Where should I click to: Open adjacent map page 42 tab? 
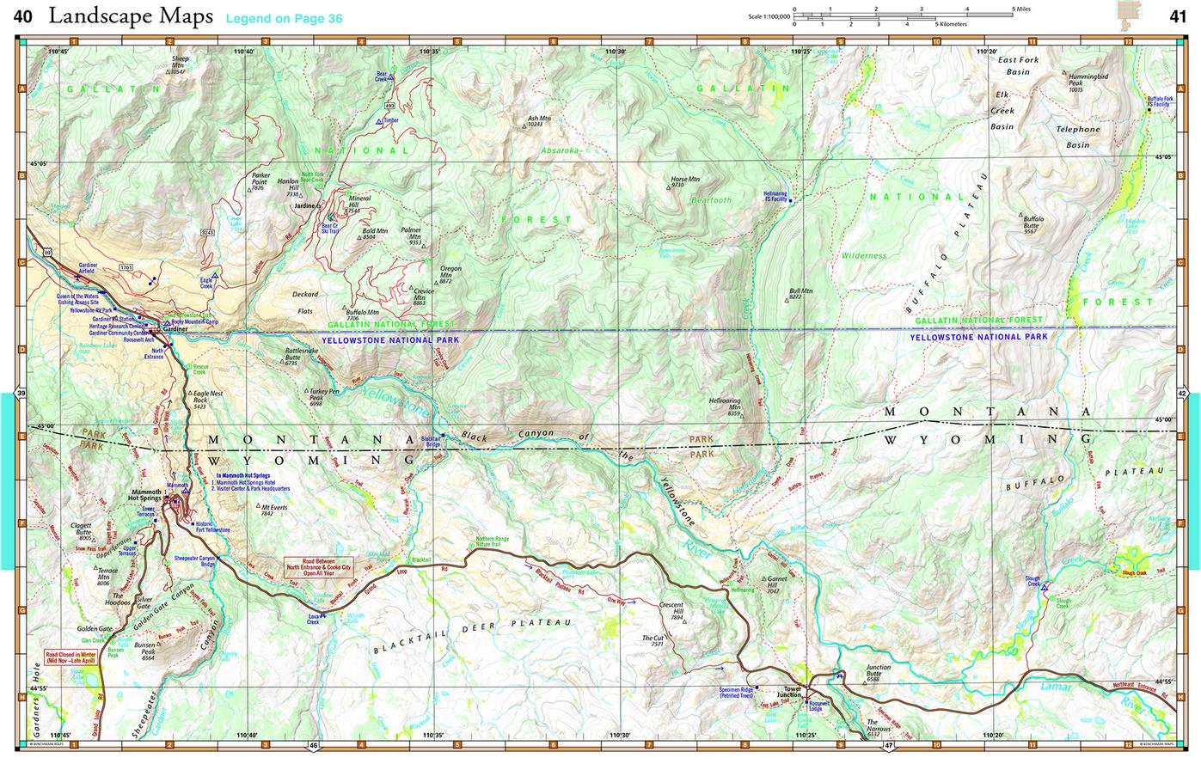click(x=1183, y=394)
